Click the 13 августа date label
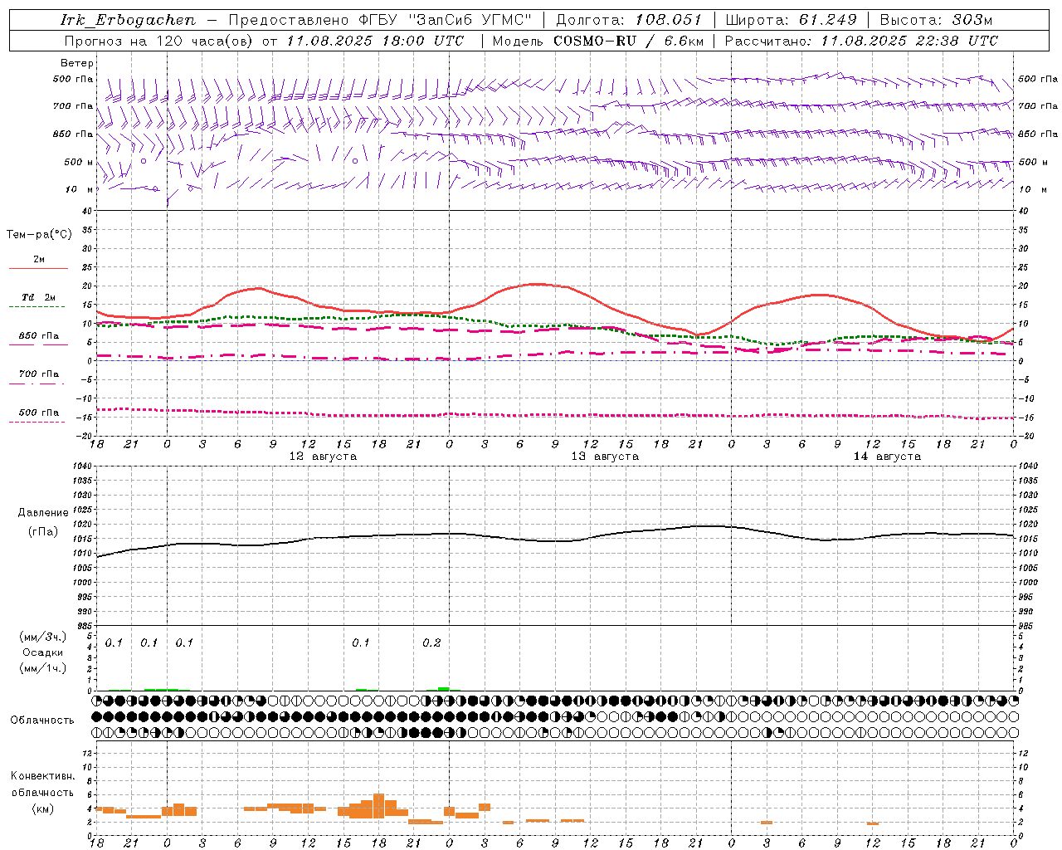This screenshot has height=850, width=1062. click(x=605, y=457)
